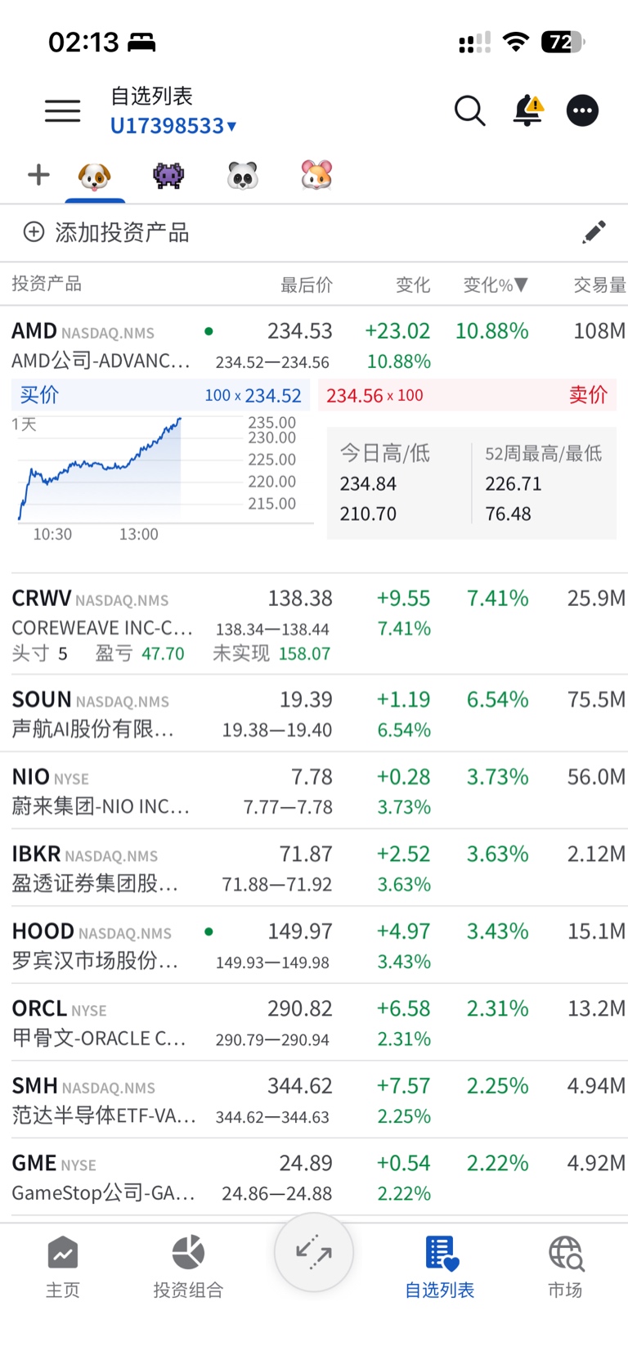Open the alert bell notifications

tap(527, 110)
